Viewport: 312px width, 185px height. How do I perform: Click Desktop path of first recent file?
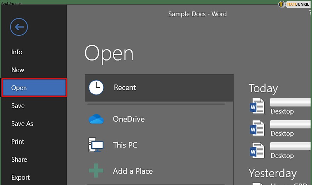pyautogui.click(x=282, y=111)
